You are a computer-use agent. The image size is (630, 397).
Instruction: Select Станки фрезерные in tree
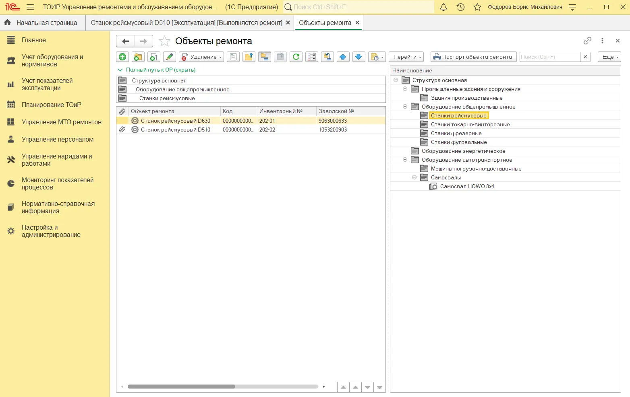pos(456,133)
